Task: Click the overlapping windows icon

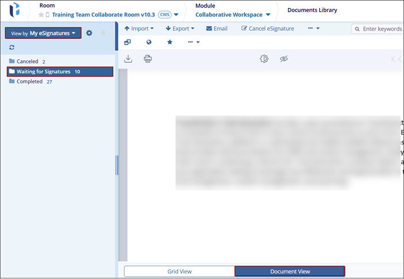Action: pyautogui.click(x=128, y=42)
